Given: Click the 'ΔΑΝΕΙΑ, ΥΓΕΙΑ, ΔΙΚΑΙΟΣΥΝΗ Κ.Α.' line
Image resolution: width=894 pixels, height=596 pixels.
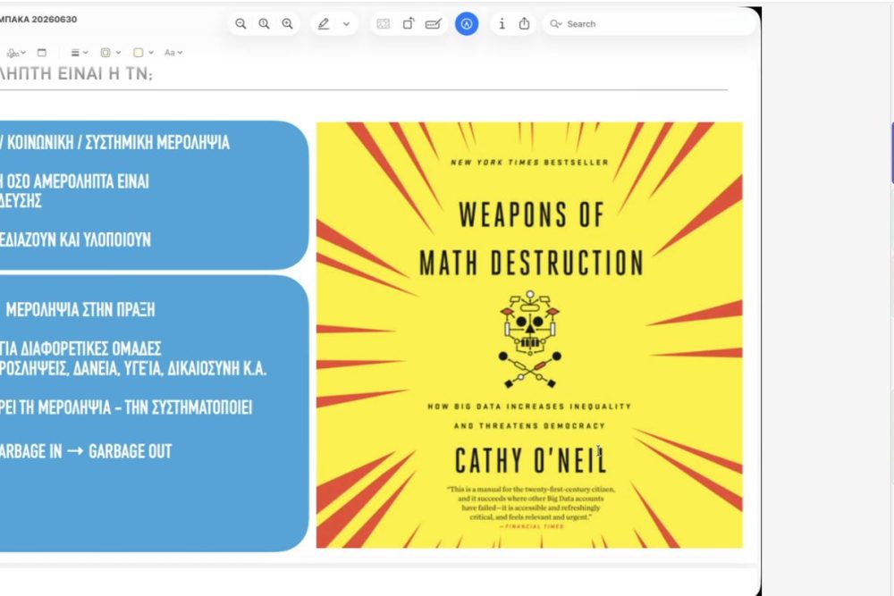Looking at the screenshot, I should click(170, 369).
